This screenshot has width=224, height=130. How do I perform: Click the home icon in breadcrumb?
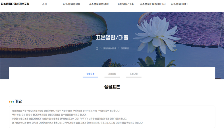click(x=97, y=48)
